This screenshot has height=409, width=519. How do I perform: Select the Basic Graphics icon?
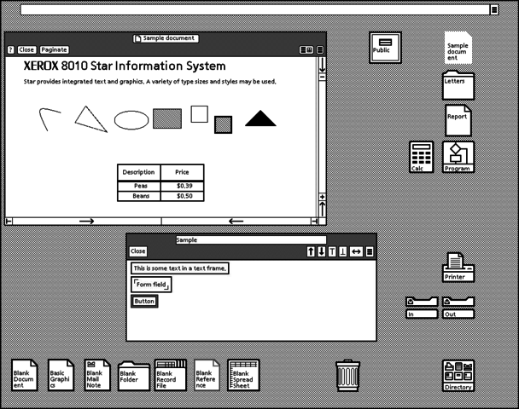[61, 375]
